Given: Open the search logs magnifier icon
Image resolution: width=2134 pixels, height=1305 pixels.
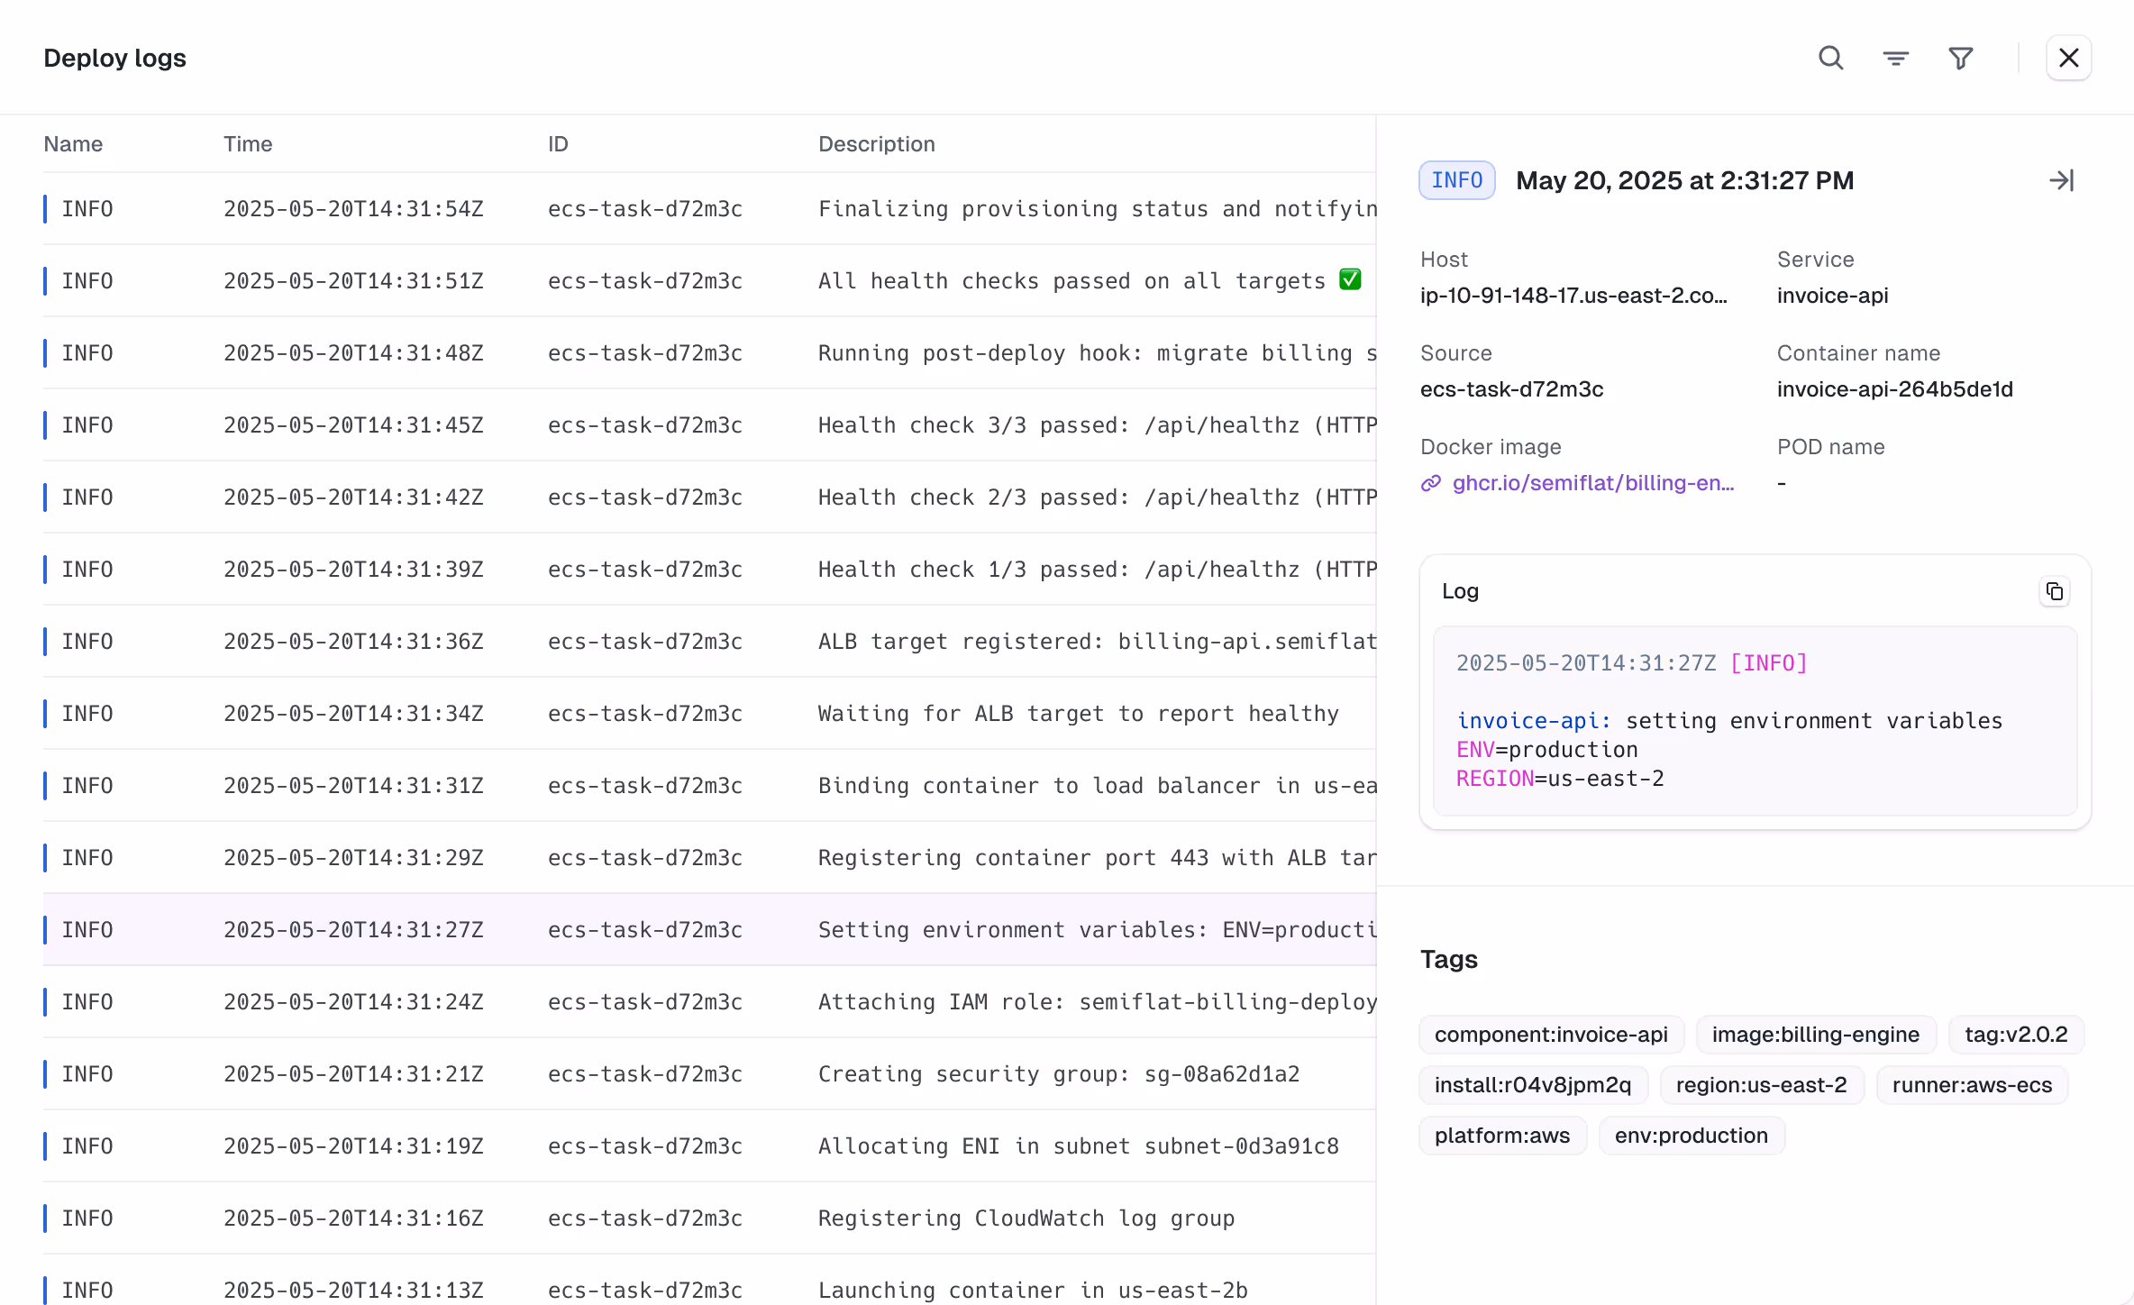Looking at the screenshot, I should point(1830,59).
